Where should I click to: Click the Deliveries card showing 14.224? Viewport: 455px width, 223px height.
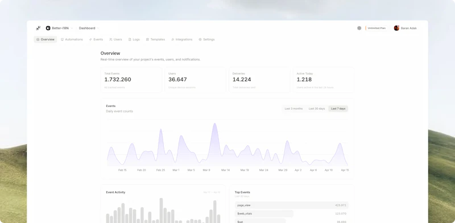[259, 80]
